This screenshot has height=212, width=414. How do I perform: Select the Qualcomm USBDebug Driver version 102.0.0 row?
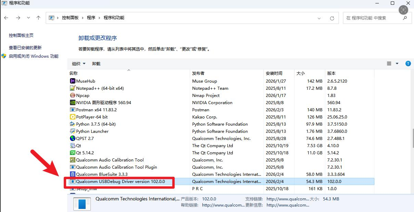(221, 182)
